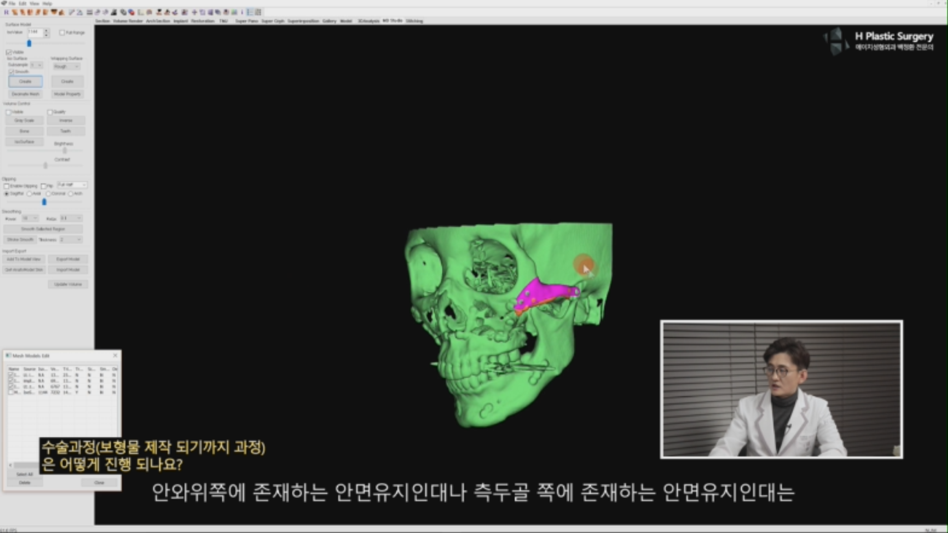
Task: Close the Mesh Models Edit dialog
Action: [115, 355]
